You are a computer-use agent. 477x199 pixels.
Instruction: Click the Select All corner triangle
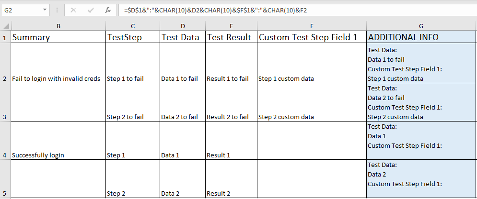[6, 25]
